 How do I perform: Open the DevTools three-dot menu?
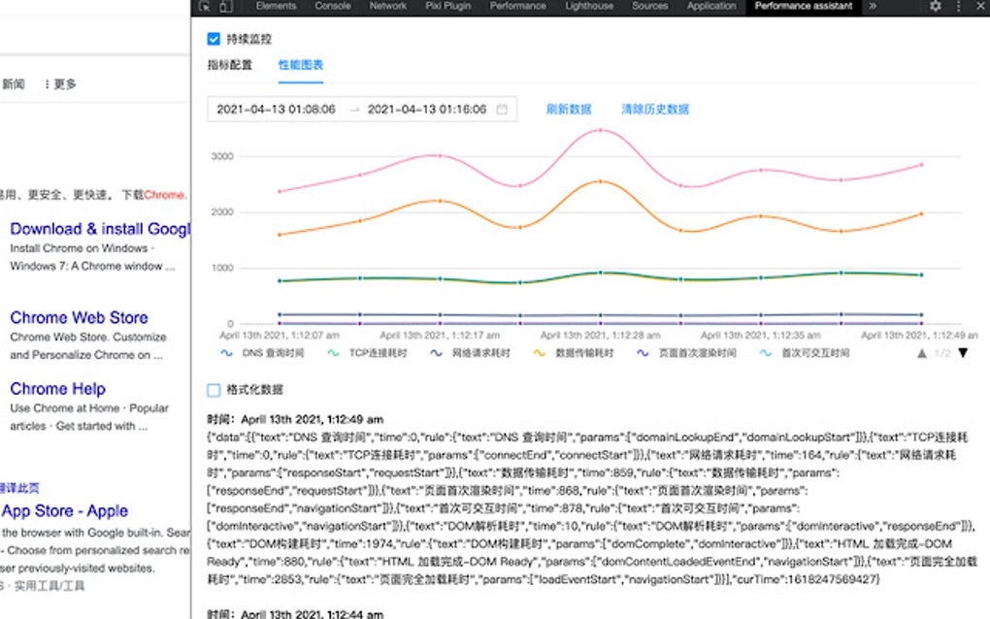point(957,6)
